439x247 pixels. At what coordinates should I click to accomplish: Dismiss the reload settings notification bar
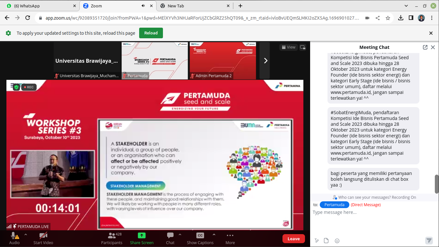[431, 33]
